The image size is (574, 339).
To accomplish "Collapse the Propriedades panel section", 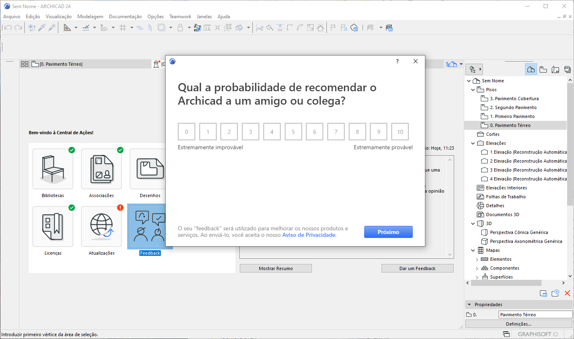I will [x=469, y=305].
